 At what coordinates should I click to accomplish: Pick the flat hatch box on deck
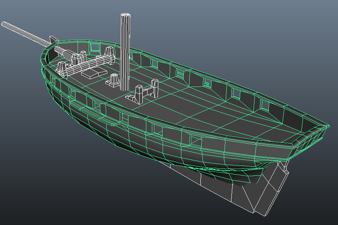click(x=94, y=73)
